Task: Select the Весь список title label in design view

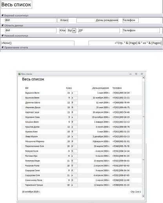Action: point(16,5)
